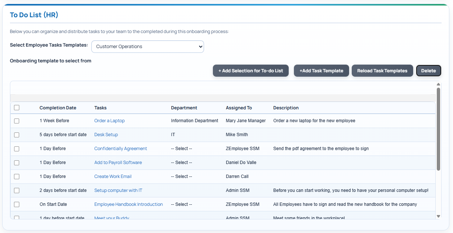Click the +Add Task Template button
The image size is (453, 233).
coord(322,71)
